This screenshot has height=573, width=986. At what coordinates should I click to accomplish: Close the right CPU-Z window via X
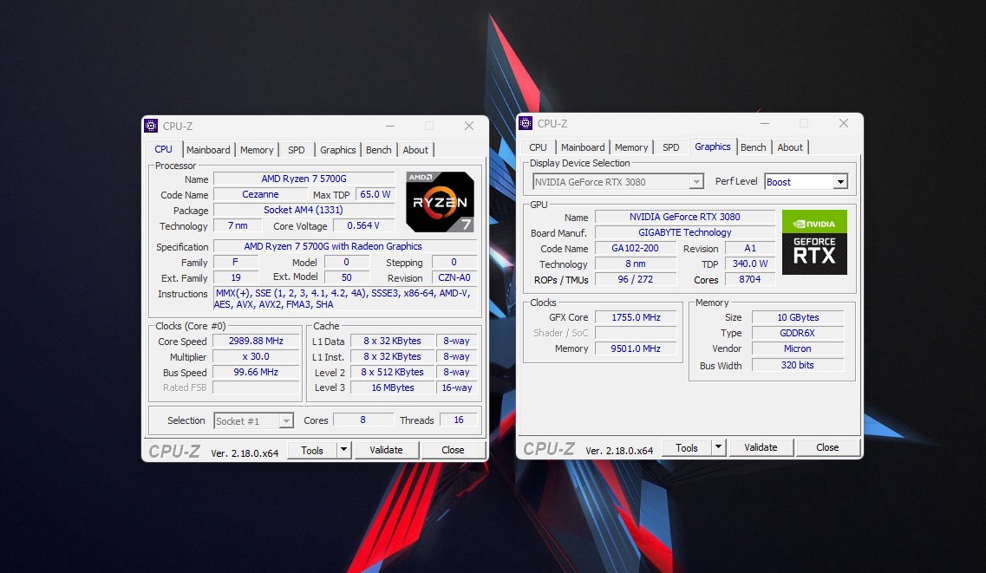pos(844,123)
